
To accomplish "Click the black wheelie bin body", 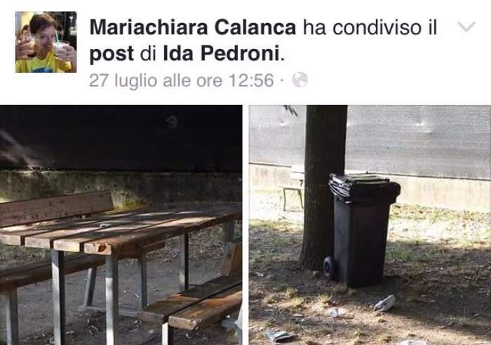I will tap(360, 242).
